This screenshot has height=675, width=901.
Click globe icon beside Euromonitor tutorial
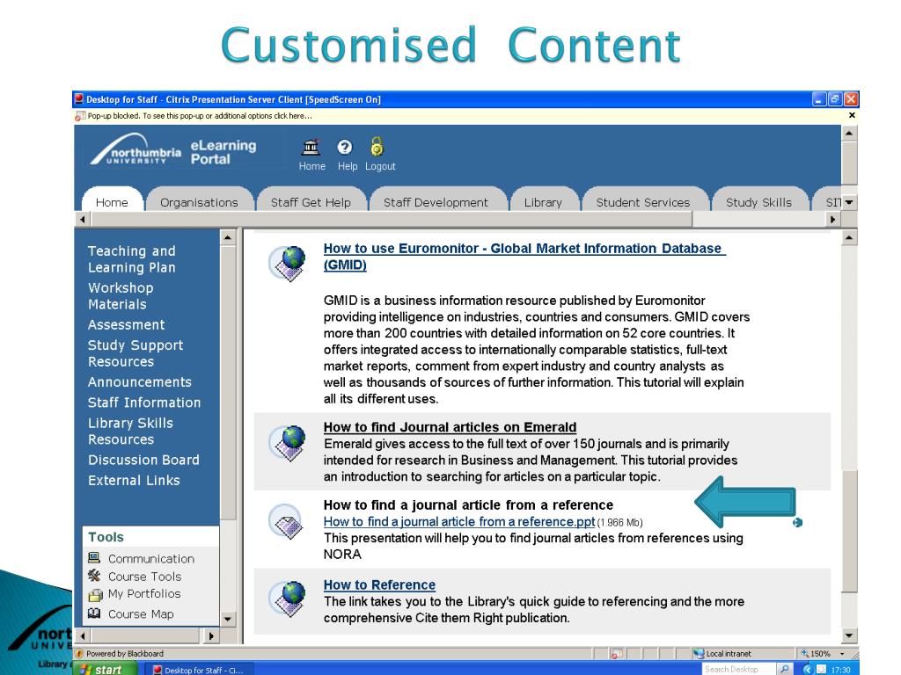click(288, 264)
